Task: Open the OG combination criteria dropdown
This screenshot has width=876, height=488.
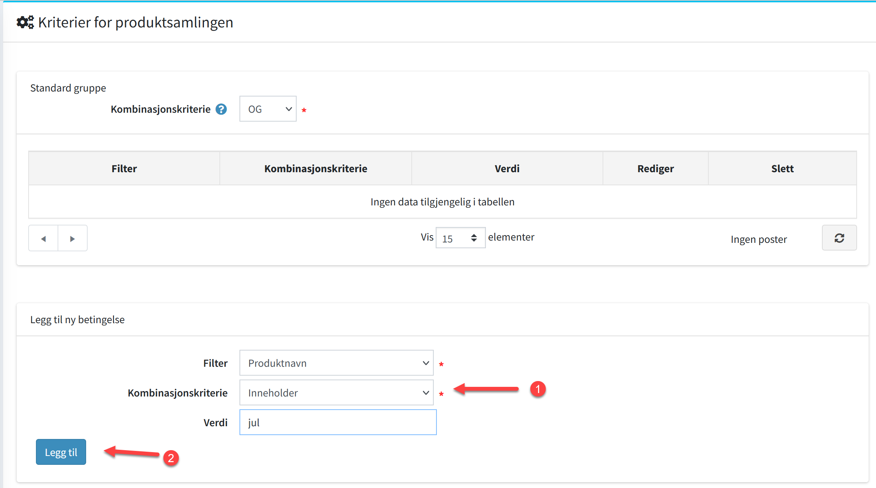Action: (x=268, y=109)
